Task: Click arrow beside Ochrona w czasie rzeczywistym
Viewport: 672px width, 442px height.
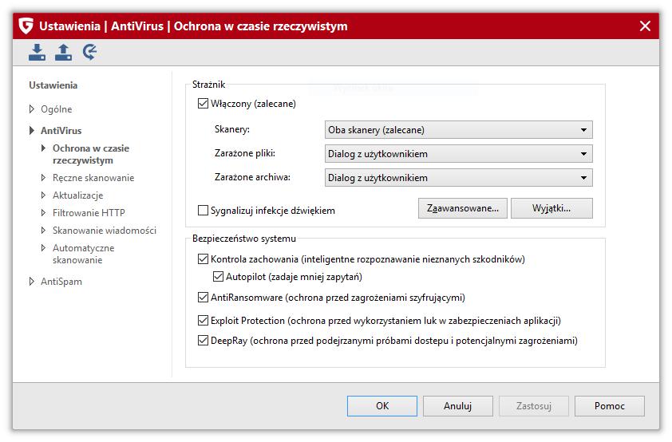Action: pos(43,148)
